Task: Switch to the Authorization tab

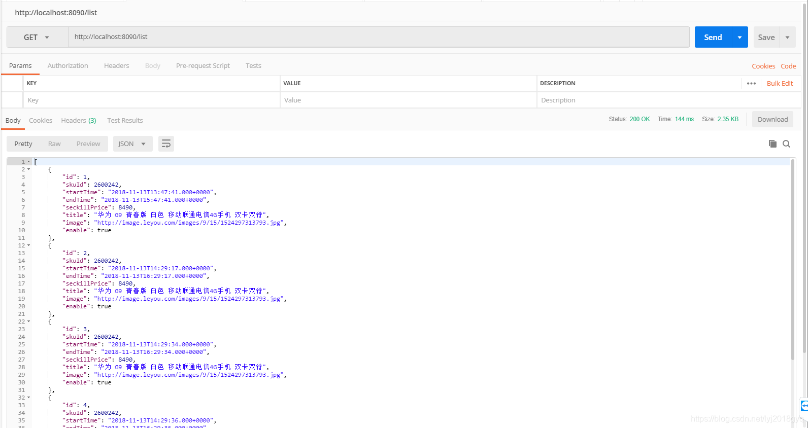Action: [x=68, y=66]
